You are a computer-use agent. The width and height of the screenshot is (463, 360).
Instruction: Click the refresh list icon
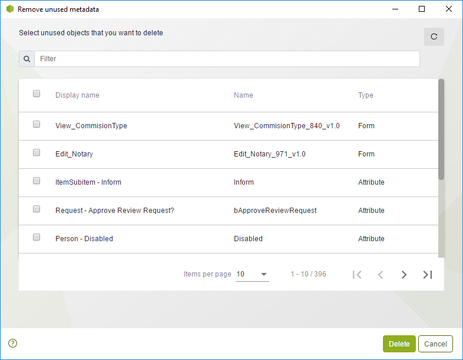(x=434, y=36)
